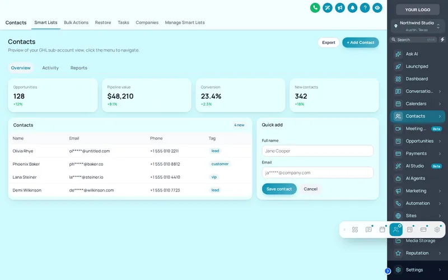Click the opportunities board icon in floating dock
The image size is (448, 280).
click(x=410, y=230)
